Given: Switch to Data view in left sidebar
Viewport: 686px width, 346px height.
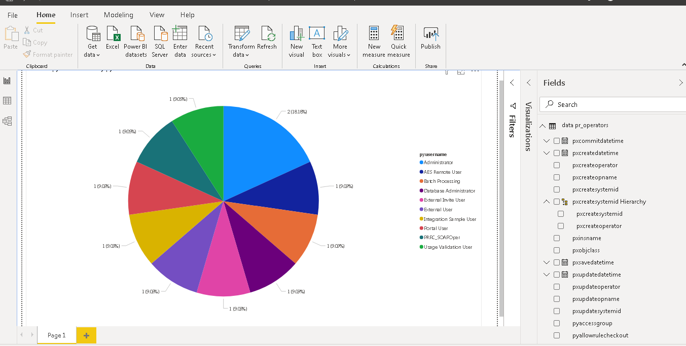Looking at the screenshot, I should point(7,100).
